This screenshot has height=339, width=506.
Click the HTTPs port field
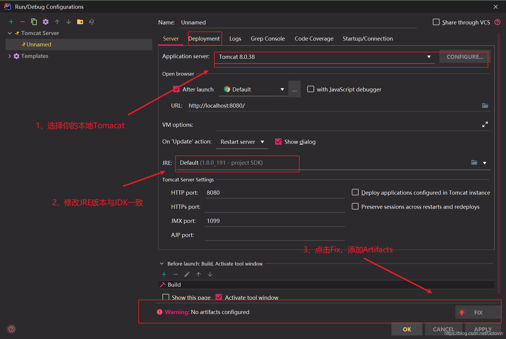coord(275,207)
